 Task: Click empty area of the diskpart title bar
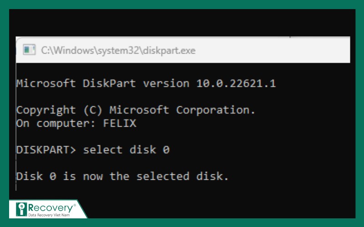272,50
